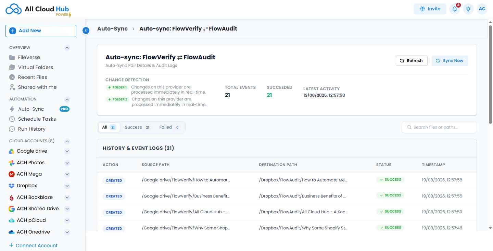The height and width of the screenshot is (251, 493).
Task: Click the ACH Onedrive cloud icon
Action: 11,232
